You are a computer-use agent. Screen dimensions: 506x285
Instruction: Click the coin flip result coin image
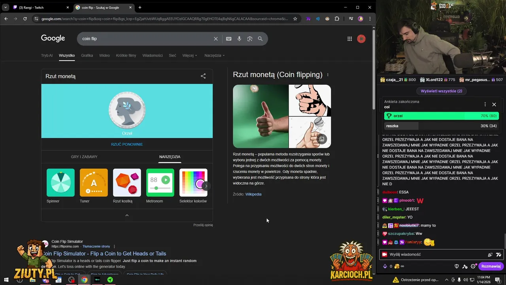127,110
